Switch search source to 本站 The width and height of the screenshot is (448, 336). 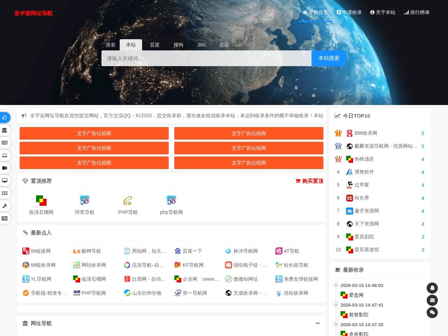pyautogui.click(x=131, y=45)
